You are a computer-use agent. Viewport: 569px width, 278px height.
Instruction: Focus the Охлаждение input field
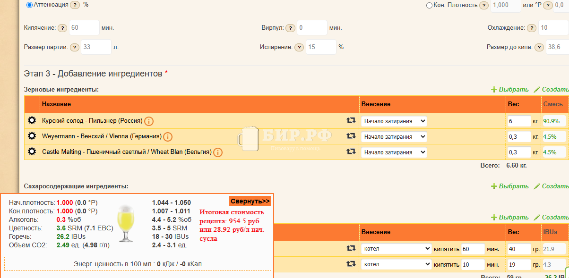tap(553, 28)
